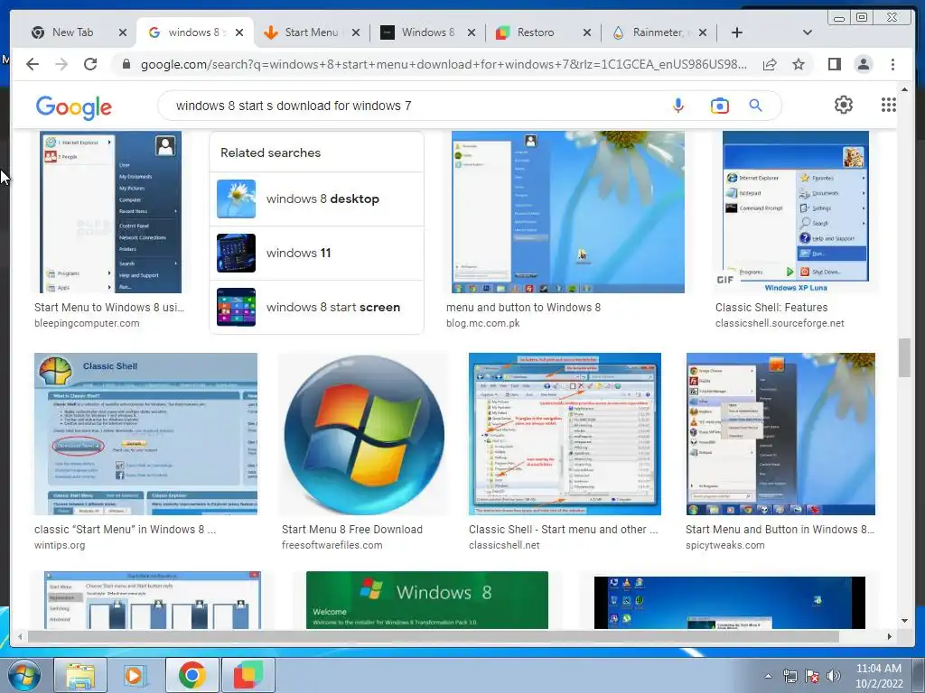
Task: Open taskbar clock 11:04 AM
Action: [x=879, y=676]
